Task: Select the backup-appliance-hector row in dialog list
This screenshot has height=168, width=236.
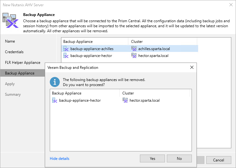Action: coord(80,100)
